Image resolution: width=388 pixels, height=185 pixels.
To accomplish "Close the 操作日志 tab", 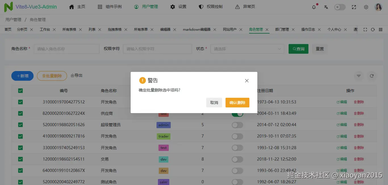I will (x=319, y=29).
